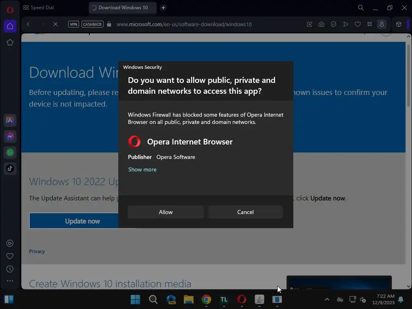Click the snapshot camera icon
412x309 pixels.
pos(321,24)
